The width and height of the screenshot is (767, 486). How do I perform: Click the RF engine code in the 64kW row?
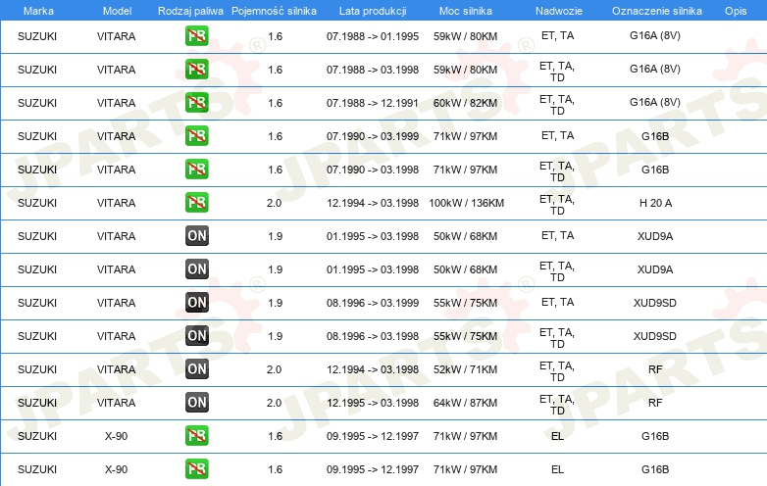[x=655, y=403]
